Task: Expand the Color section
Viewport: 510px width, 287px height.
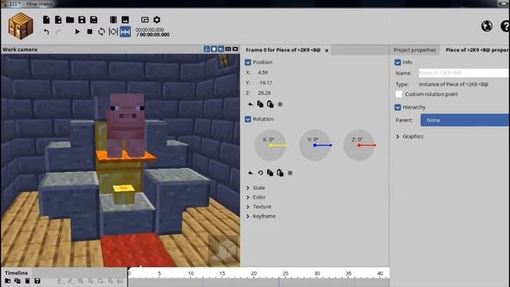Action: [248, 197]
